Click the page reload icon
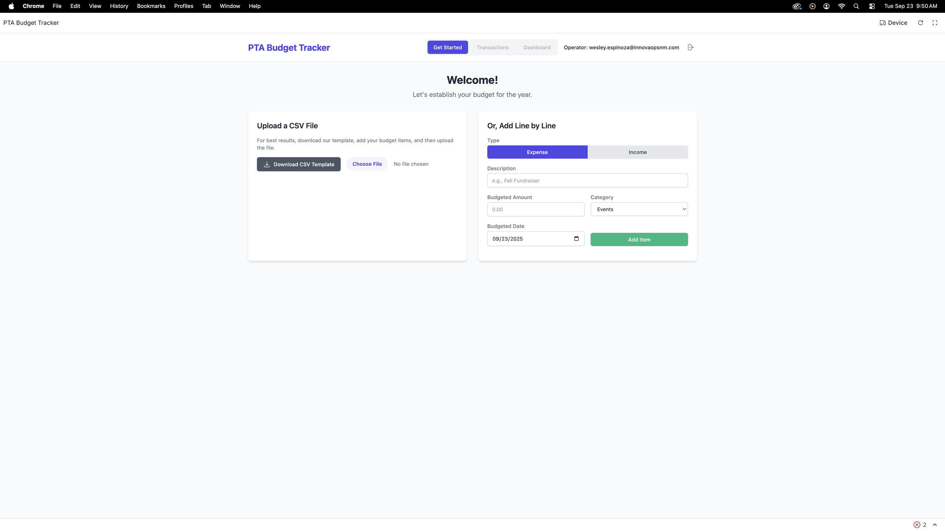Screen dimensions: 945x531 920,23
